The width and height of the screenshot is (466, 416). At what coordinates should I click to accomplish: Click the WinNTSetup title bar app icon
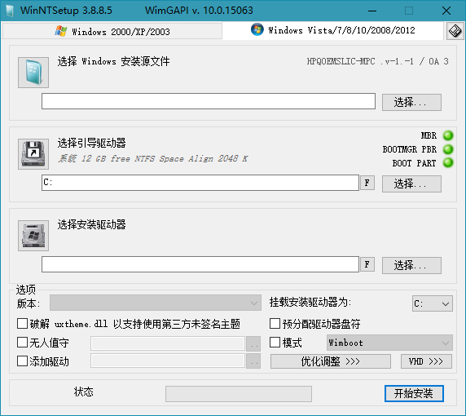[x=10, y=11]
